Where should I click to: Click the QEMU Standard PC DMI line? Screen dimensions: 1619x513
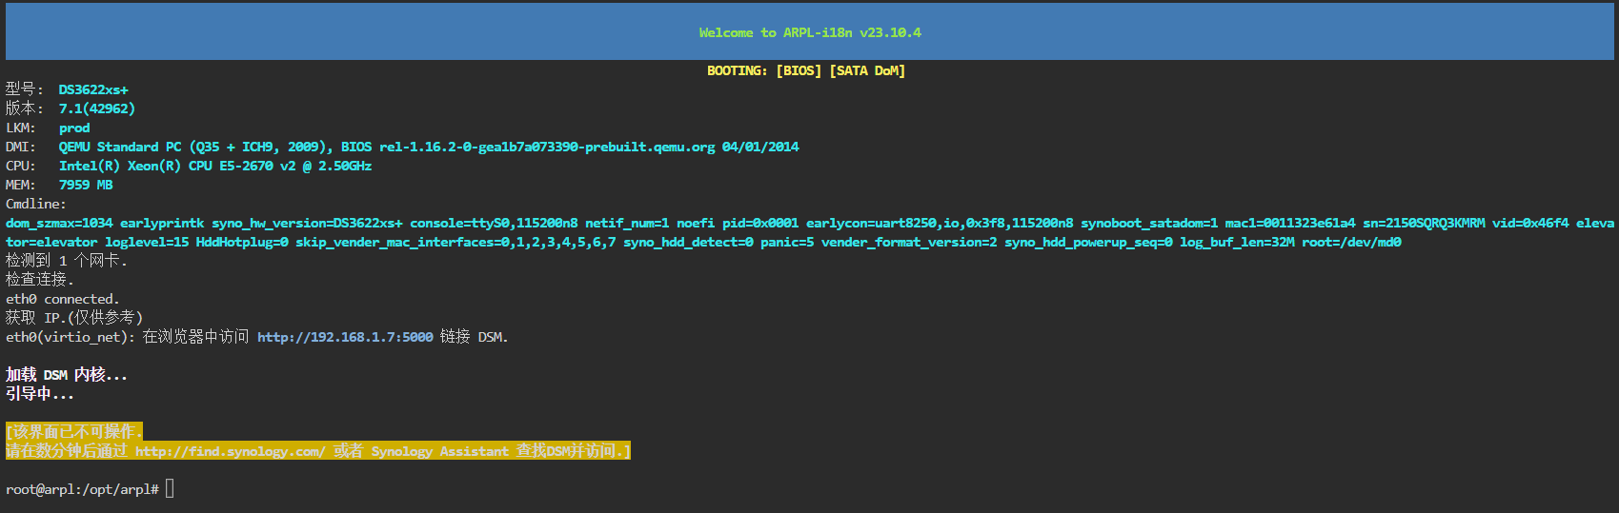tap(429, 147)
